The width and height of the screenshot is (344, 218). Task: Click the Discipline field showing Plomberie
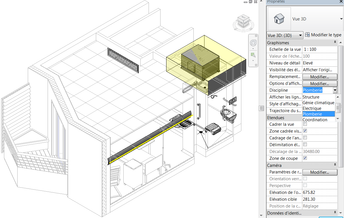[x=317, y=90]
